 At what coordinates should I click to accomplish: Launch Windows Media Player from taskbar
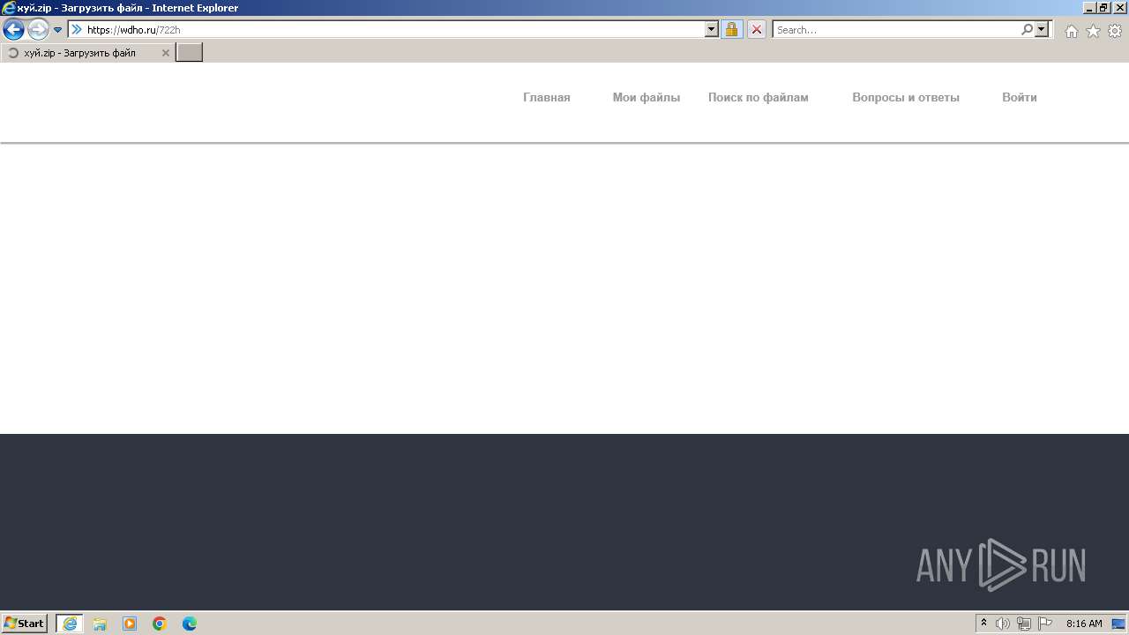point(130,624)
